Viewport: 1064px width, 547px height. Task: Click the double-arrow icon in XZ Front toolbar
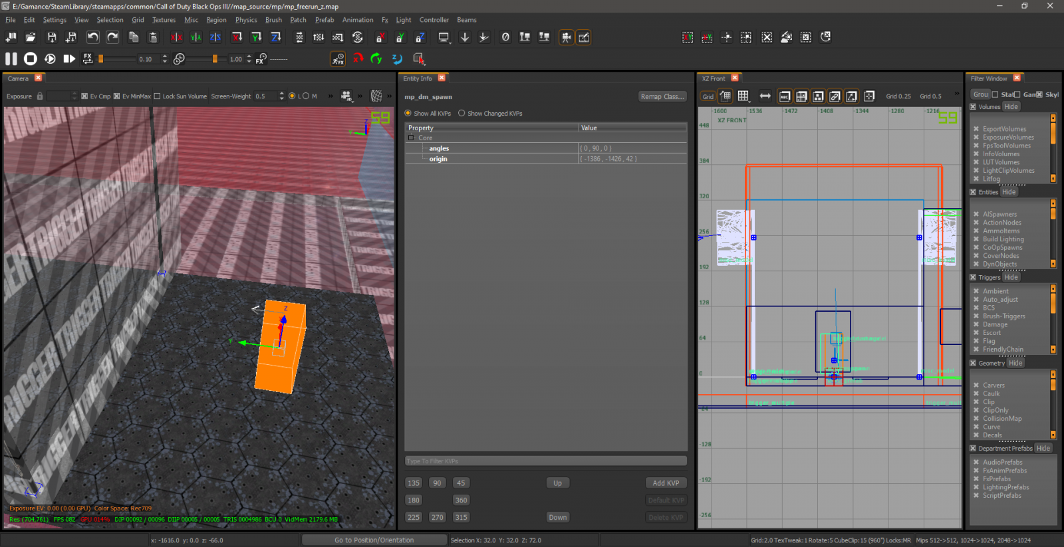[x=765, y=96]
